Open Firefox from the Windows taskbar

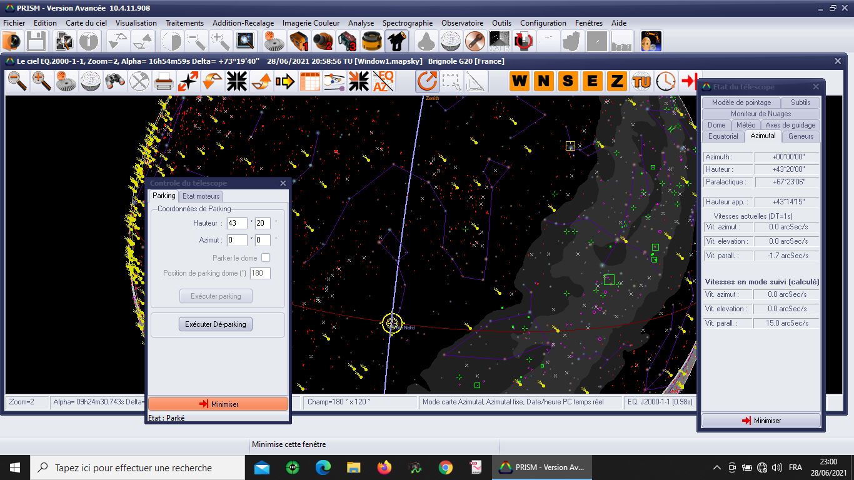coord(384,467)
